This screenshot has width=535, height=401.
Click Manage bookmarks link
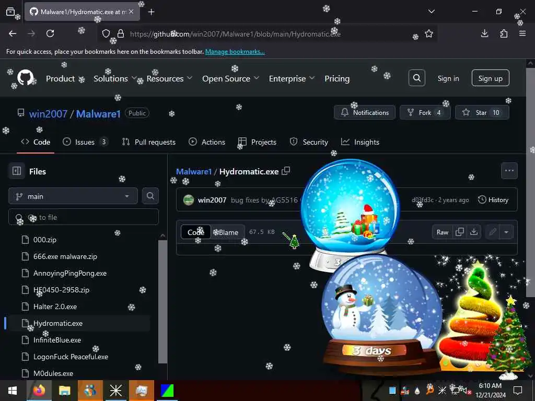(x=235, y=52)
